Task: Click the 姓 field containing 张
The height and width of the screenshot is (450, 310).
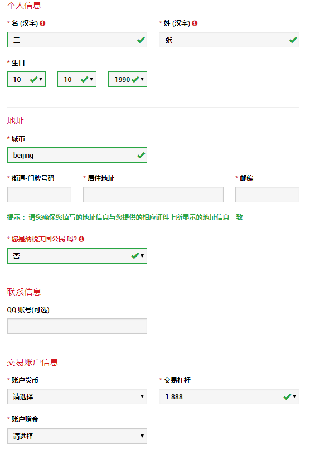Action: point(229,40)
